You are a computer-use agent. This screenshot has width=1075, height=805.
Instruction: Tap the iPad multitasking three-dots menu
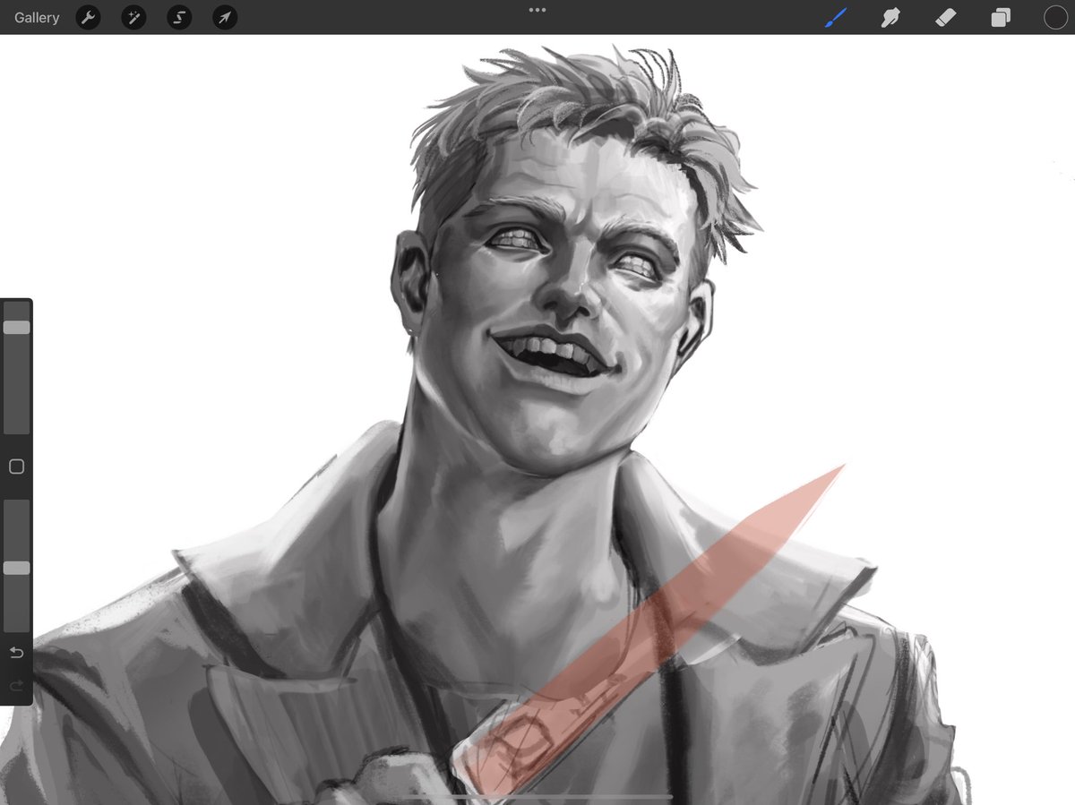click(x=537, y=10)
